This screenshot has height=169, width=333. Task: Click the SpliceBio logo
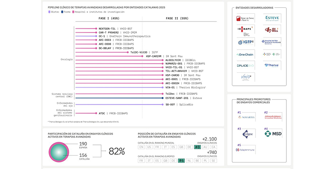click(245, 66)
